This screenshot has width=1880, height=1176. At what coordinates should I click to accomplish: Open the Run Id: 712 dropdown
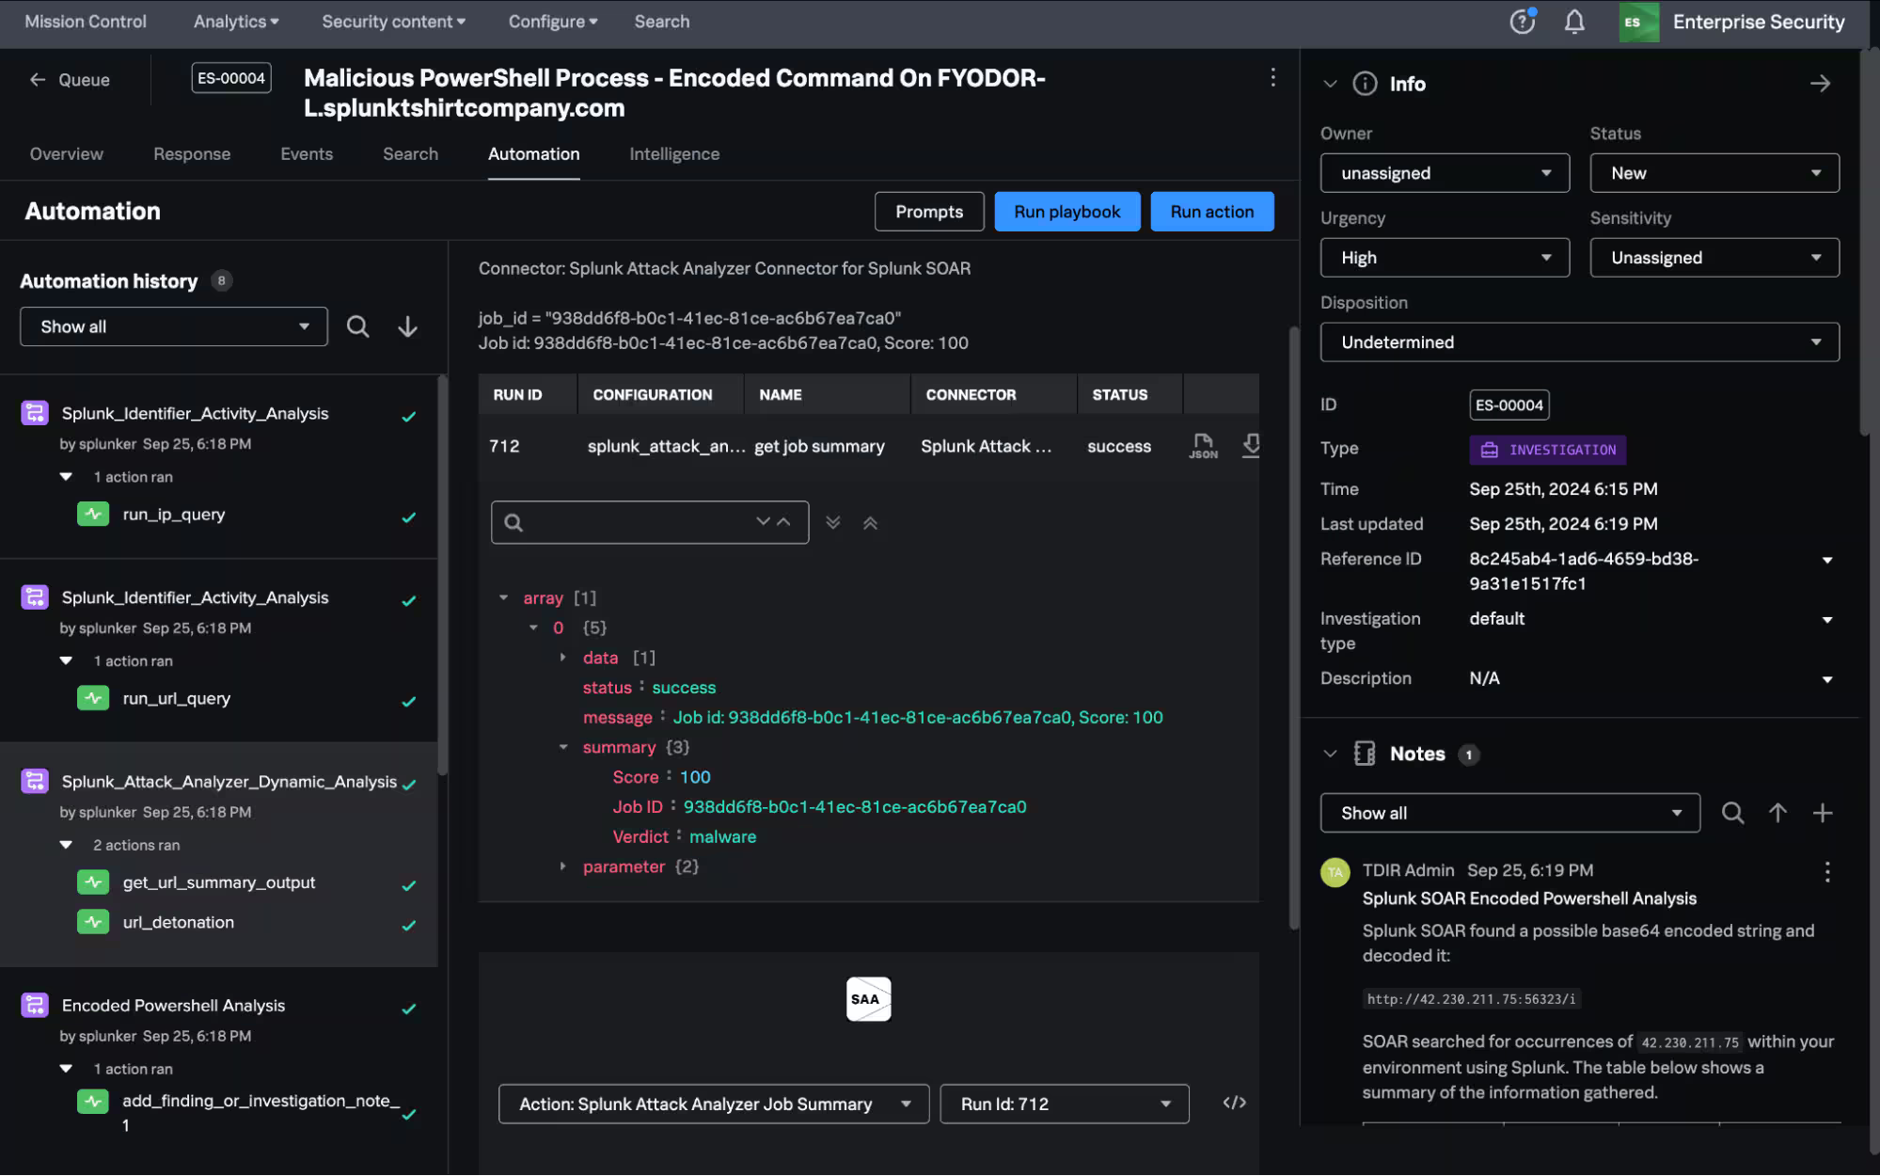pos(1064,1103)
